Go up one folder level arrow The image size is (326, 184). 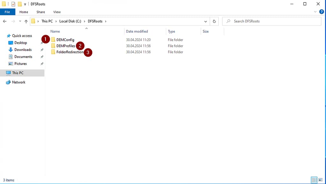pos(26,21)
